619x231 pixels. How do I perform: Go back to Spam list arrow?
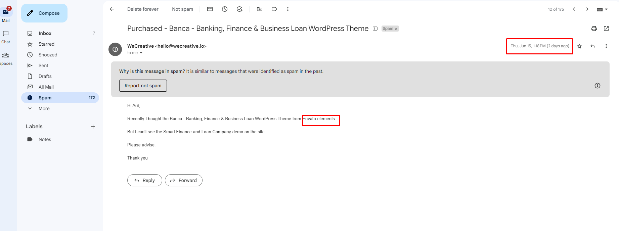112,9
